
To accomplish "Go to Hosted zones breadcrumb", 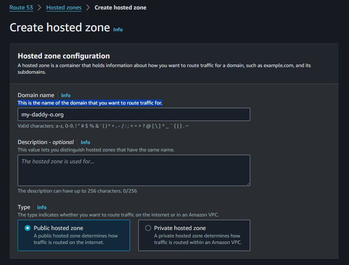I will tap(64, 7).
